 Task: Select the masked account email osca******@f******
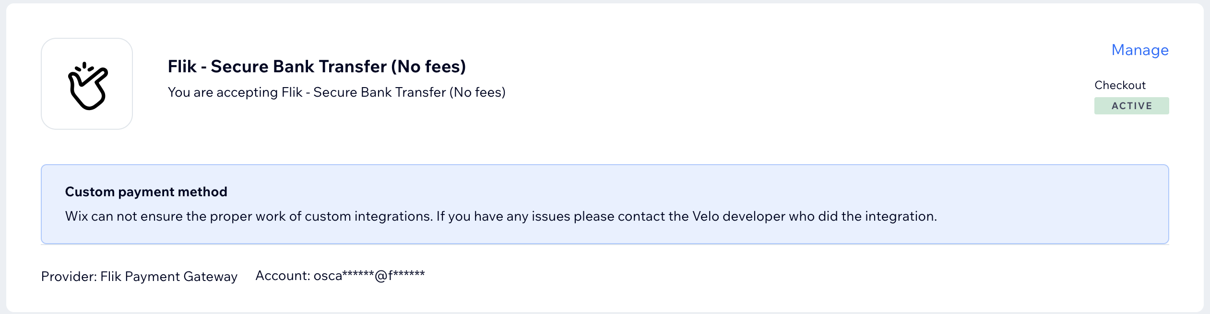tap(369, 276)
